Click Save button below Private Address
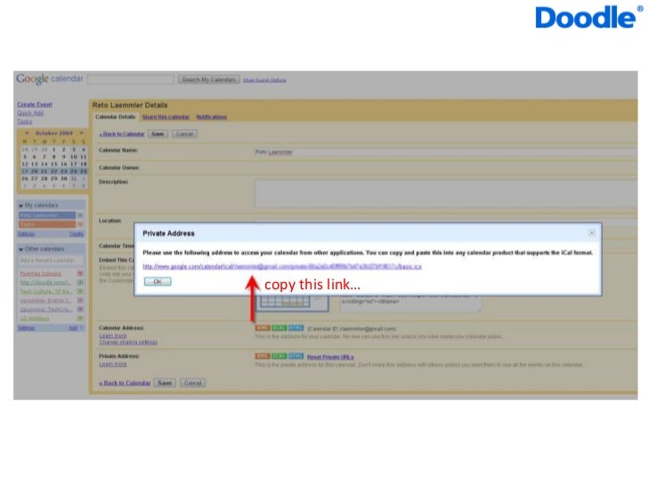The image size is (648, 486). (x=165, y=383)
